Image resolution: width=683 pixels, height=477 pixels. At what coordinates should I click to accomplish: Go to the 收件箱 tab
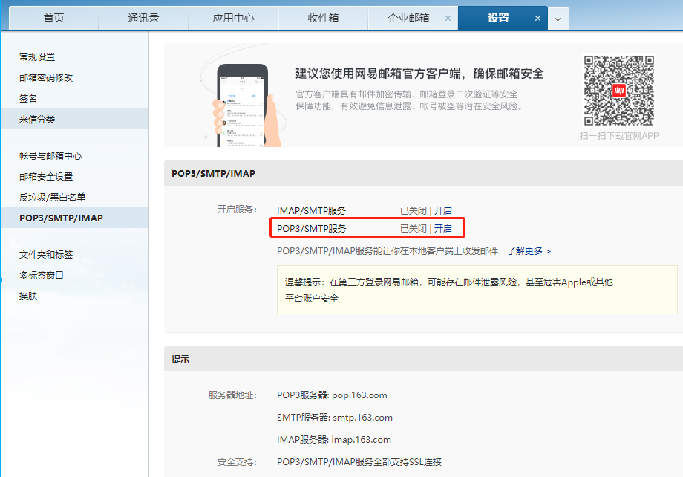(323, 18)
